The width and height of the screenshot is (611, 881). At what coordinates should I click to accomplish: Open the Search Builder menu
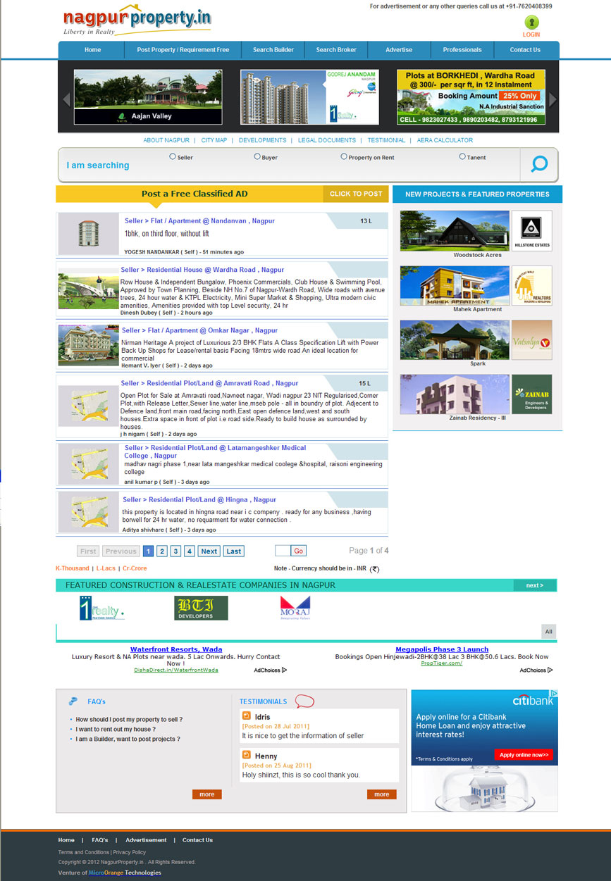[x=273, y=50]
